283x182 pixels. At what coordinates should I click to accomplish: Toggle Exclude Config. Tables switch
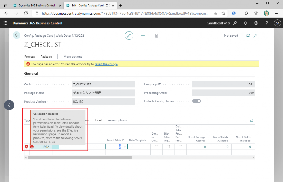click(x=196, y=101)
